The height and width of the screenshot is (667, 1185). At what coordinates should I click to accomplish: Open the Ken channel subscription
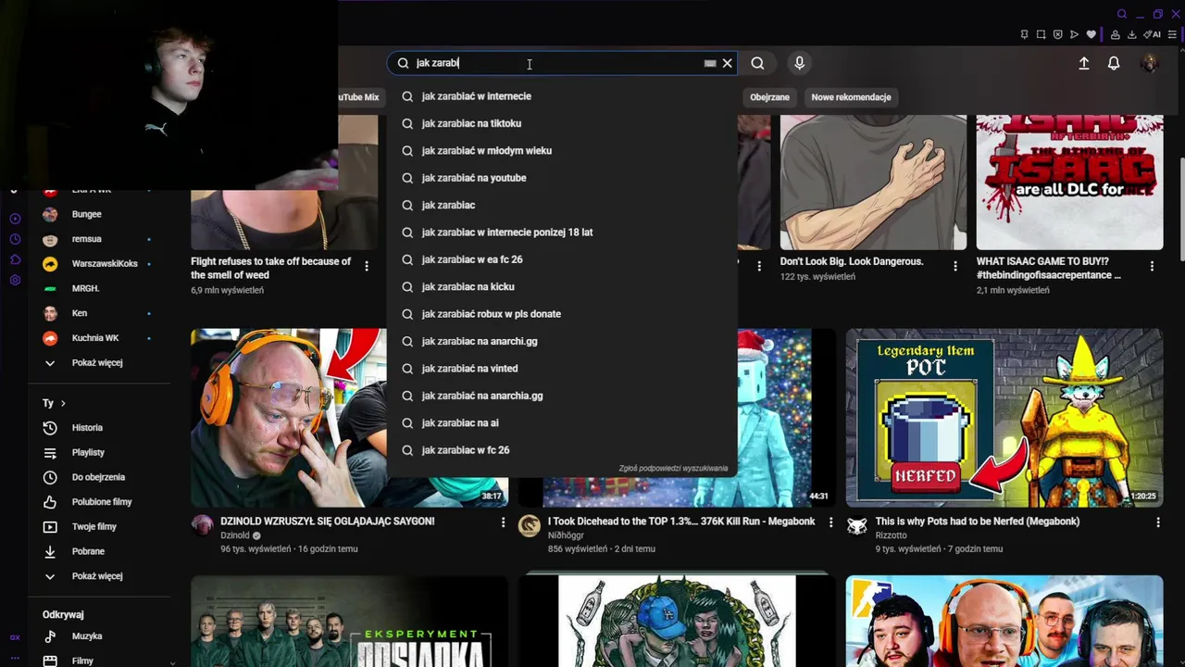(x=100, y=313)
